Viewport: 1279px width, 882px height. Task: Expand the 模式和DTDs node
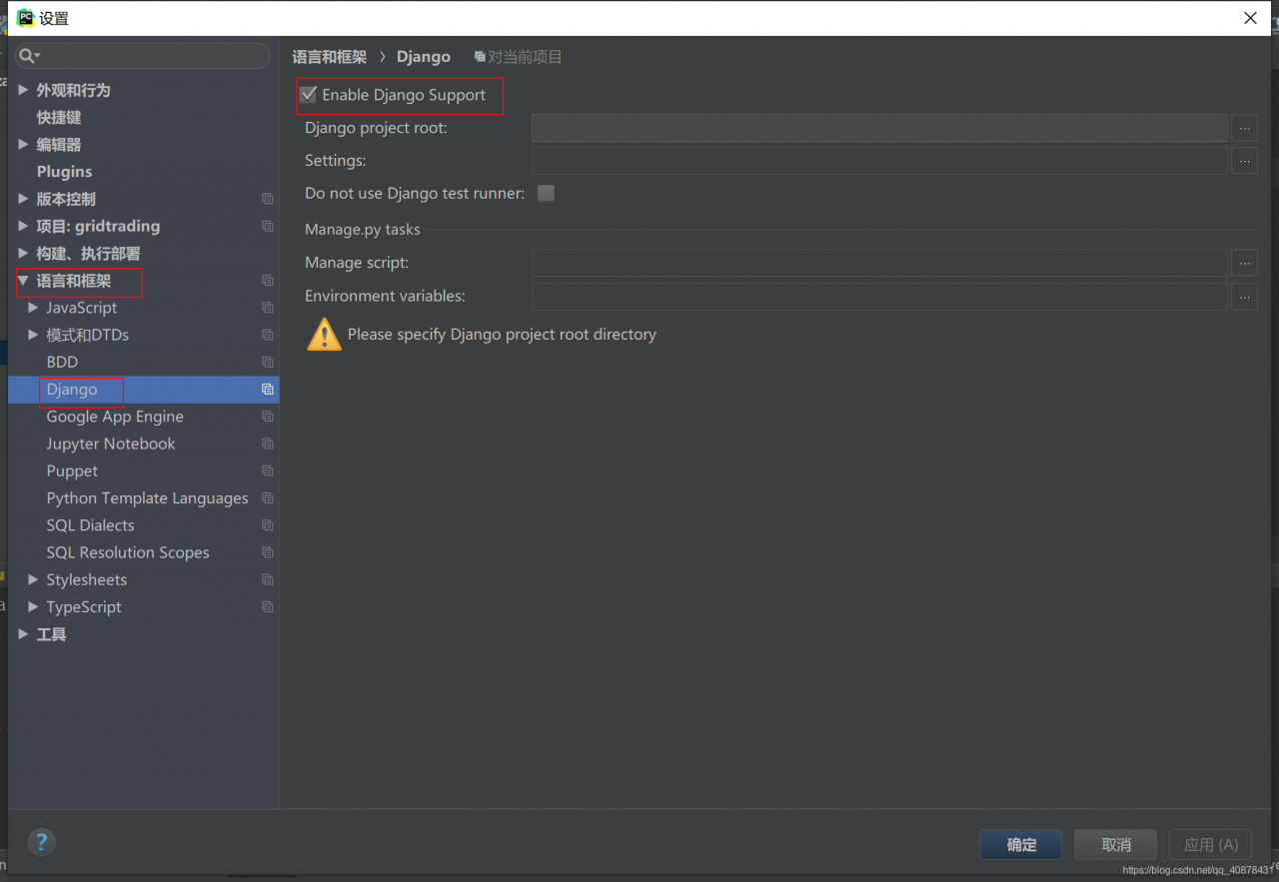(33, 335)
